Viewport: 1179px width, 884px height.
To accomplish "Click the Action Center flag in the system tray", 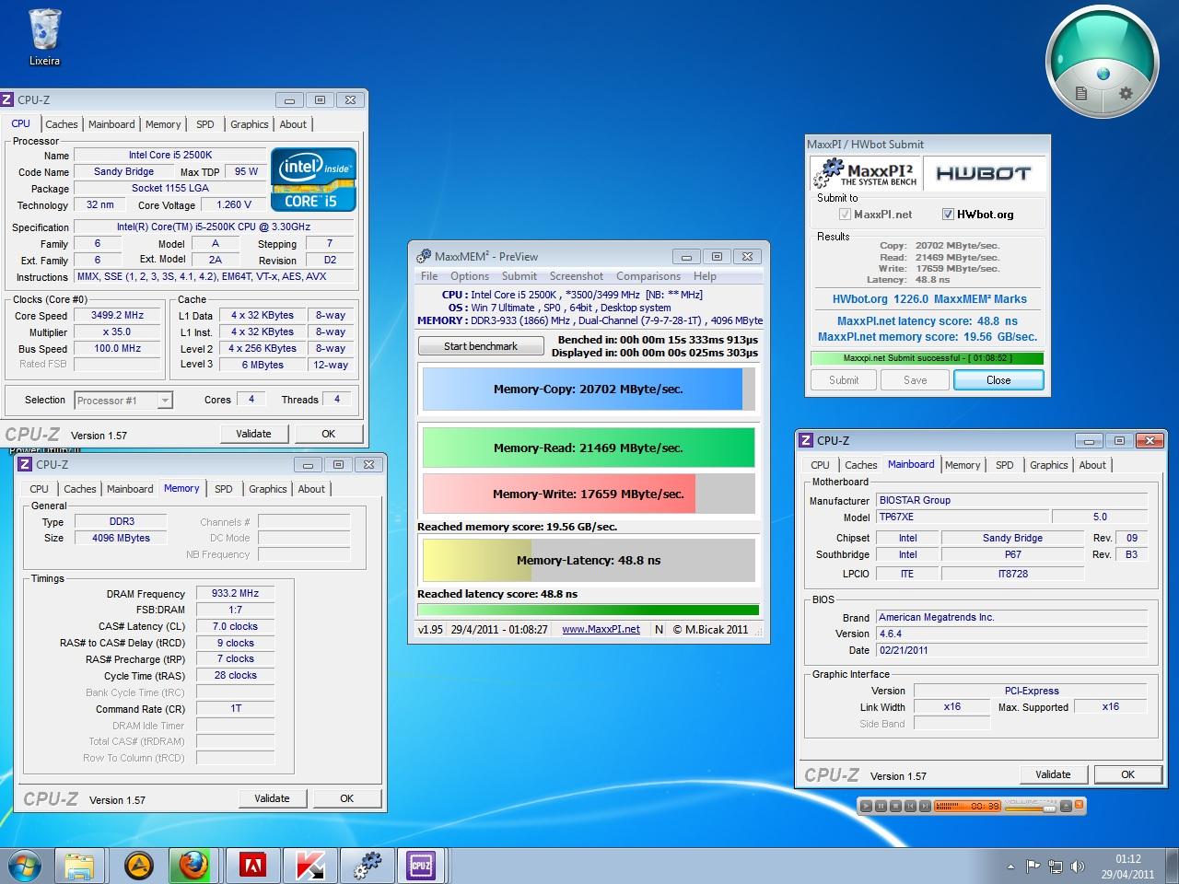I will click(x=1033, y=866).
